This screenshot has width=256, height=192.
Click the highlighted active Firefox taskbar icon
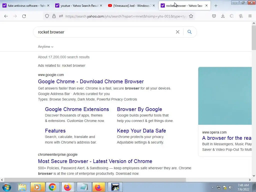point(99,187)
